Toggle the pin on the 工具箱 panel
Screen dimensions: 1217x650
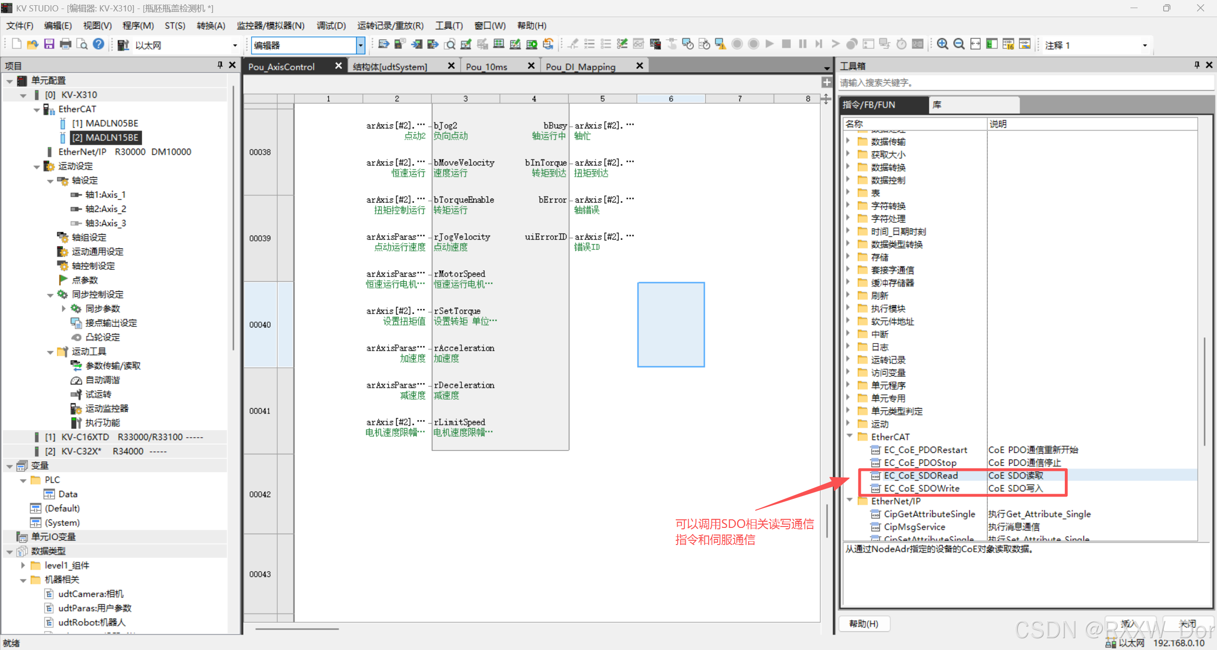click(x=1197, y=65)
